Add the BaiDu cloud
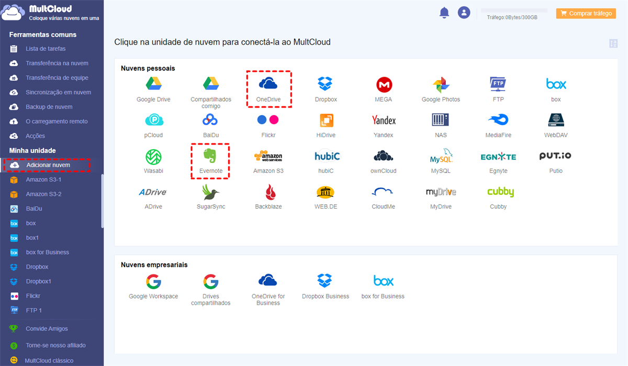 pyautogui.click(x=211, y=125)
